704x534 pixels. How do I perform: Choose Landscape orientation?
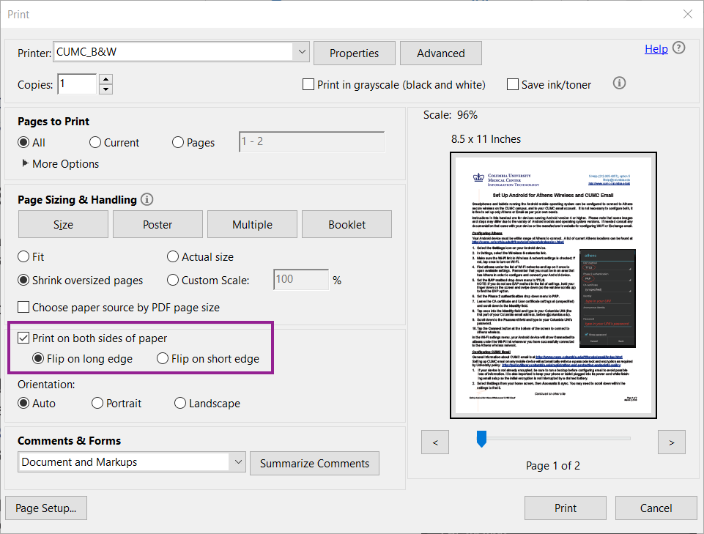pyautogui.click(x=180, y=403)
